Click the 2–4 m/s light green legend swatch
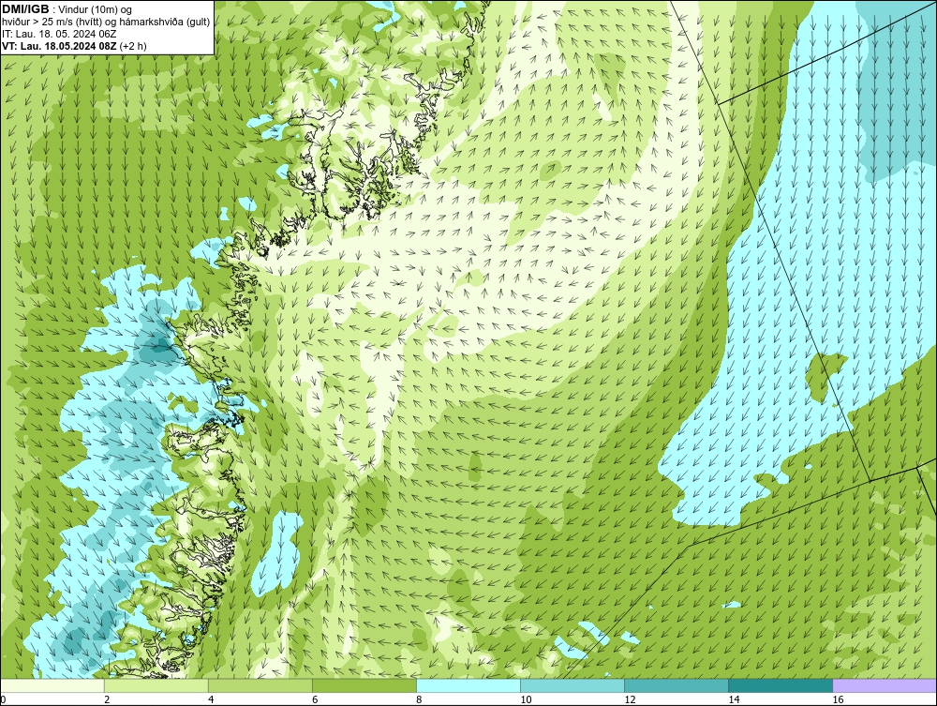Image resolution: width=937 pixels, height=706 pixels. (156, 685)
